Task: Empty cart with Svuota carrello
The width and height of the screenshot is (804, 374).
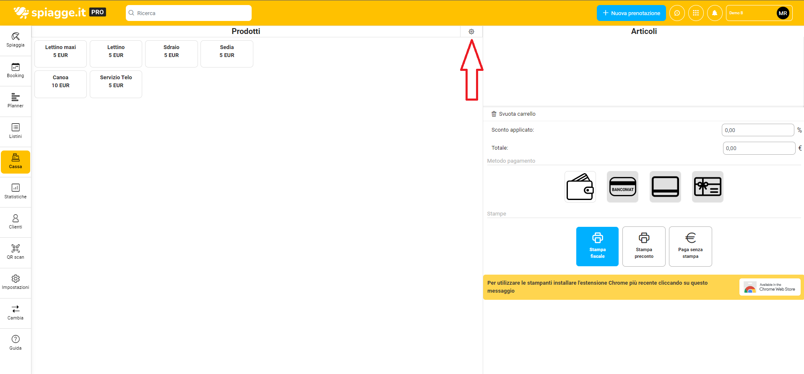Action: click(x=513, y=114)
